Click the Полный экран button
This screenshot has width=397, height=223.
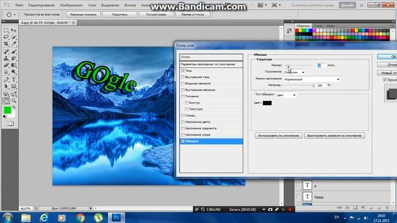pos(156,14)
